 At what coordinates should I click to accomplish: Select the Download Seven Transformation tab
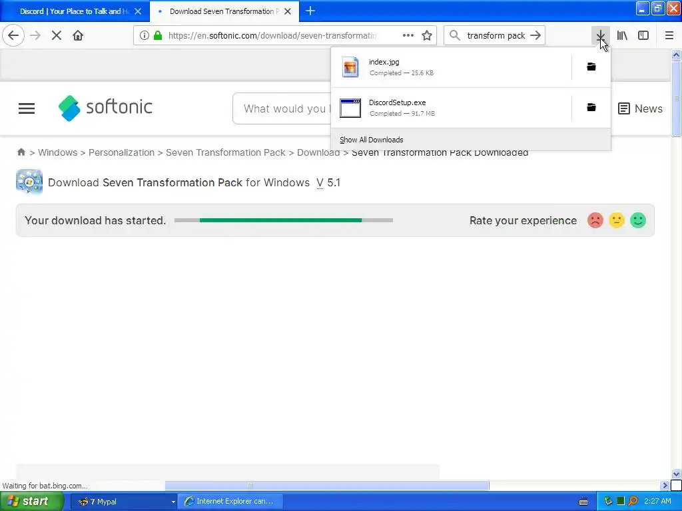(224, 11)
